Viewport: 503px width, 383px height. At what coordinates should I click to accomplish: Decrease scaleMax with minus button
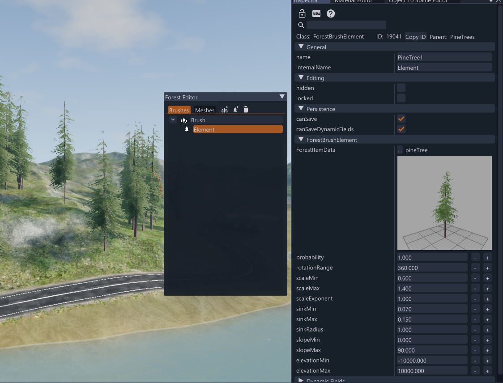click(x=475, y=289)
